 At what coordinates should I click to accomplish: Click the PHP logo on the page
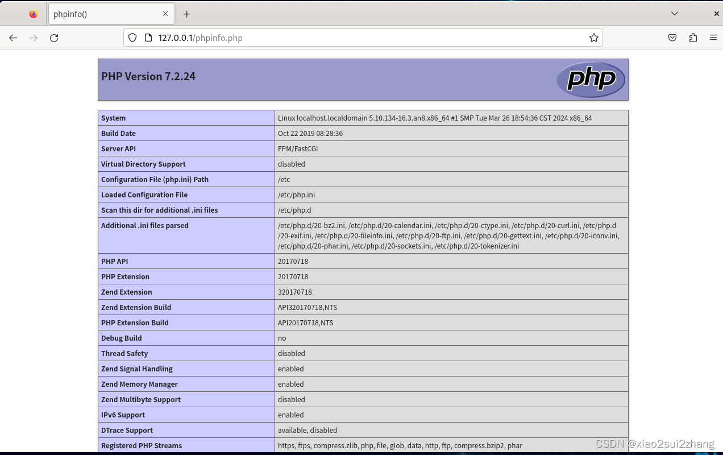tap(590, 80)
